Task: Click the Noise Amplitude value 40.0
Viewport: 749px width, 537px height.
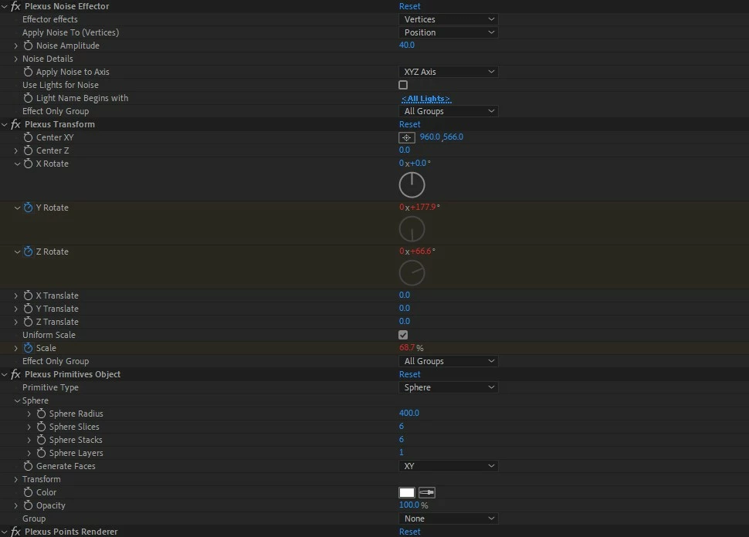Action: click(407, 45)
